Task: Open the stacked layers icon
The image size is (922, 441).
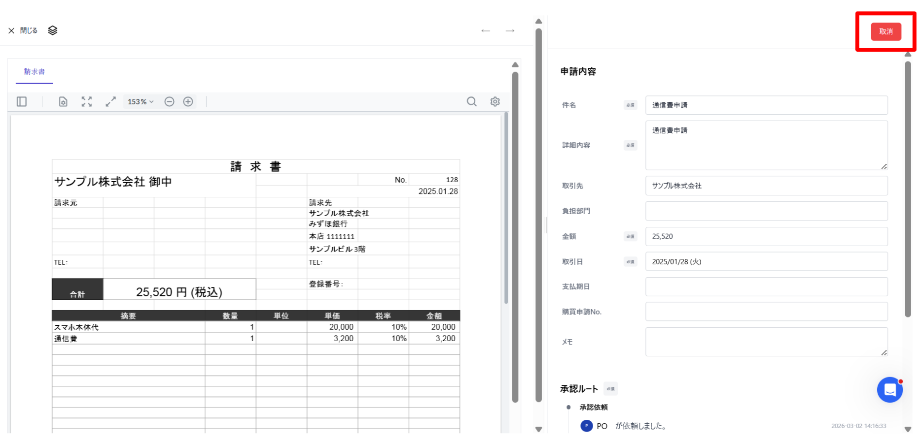Action: point(53,31)
